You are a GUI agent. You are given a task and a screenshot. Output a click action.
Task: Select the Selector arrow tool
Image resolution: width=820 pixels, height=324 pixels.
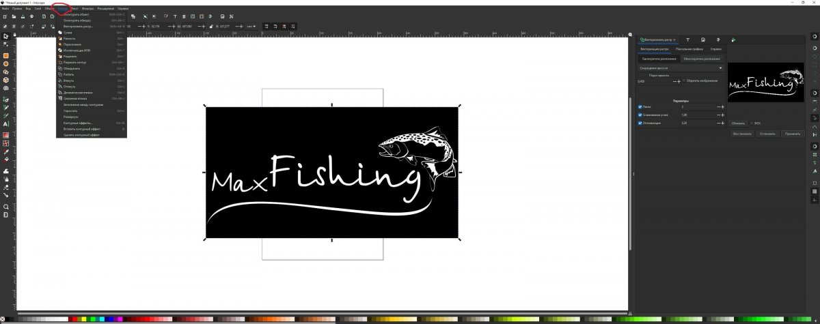pos(5,35)
